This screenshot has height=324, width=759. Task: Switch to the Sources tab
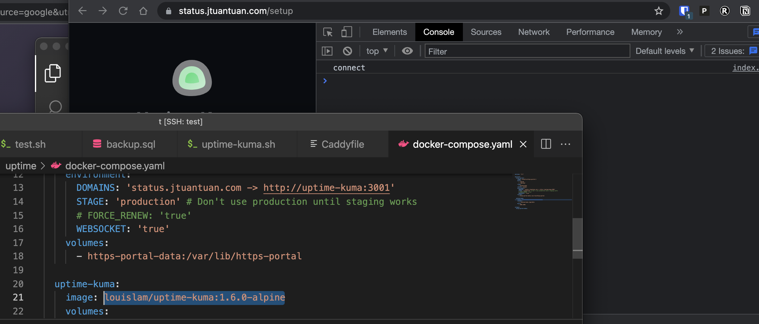486,32
